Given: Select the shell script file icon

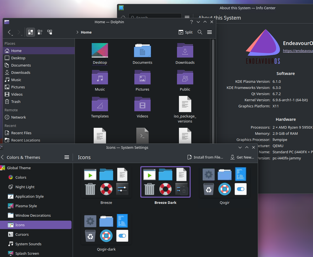Looking at the screenshot, I should click(142, 136).
